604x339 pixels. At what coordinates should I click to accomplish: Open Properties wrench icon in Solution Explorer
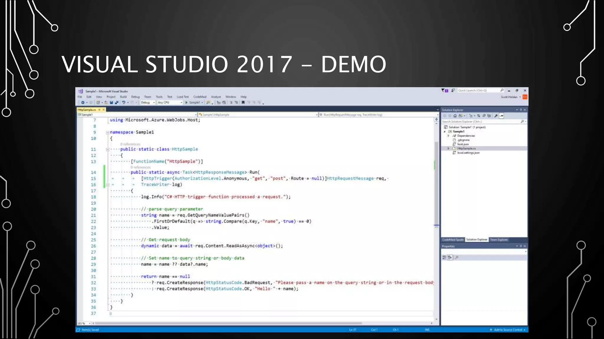(496, 116)
